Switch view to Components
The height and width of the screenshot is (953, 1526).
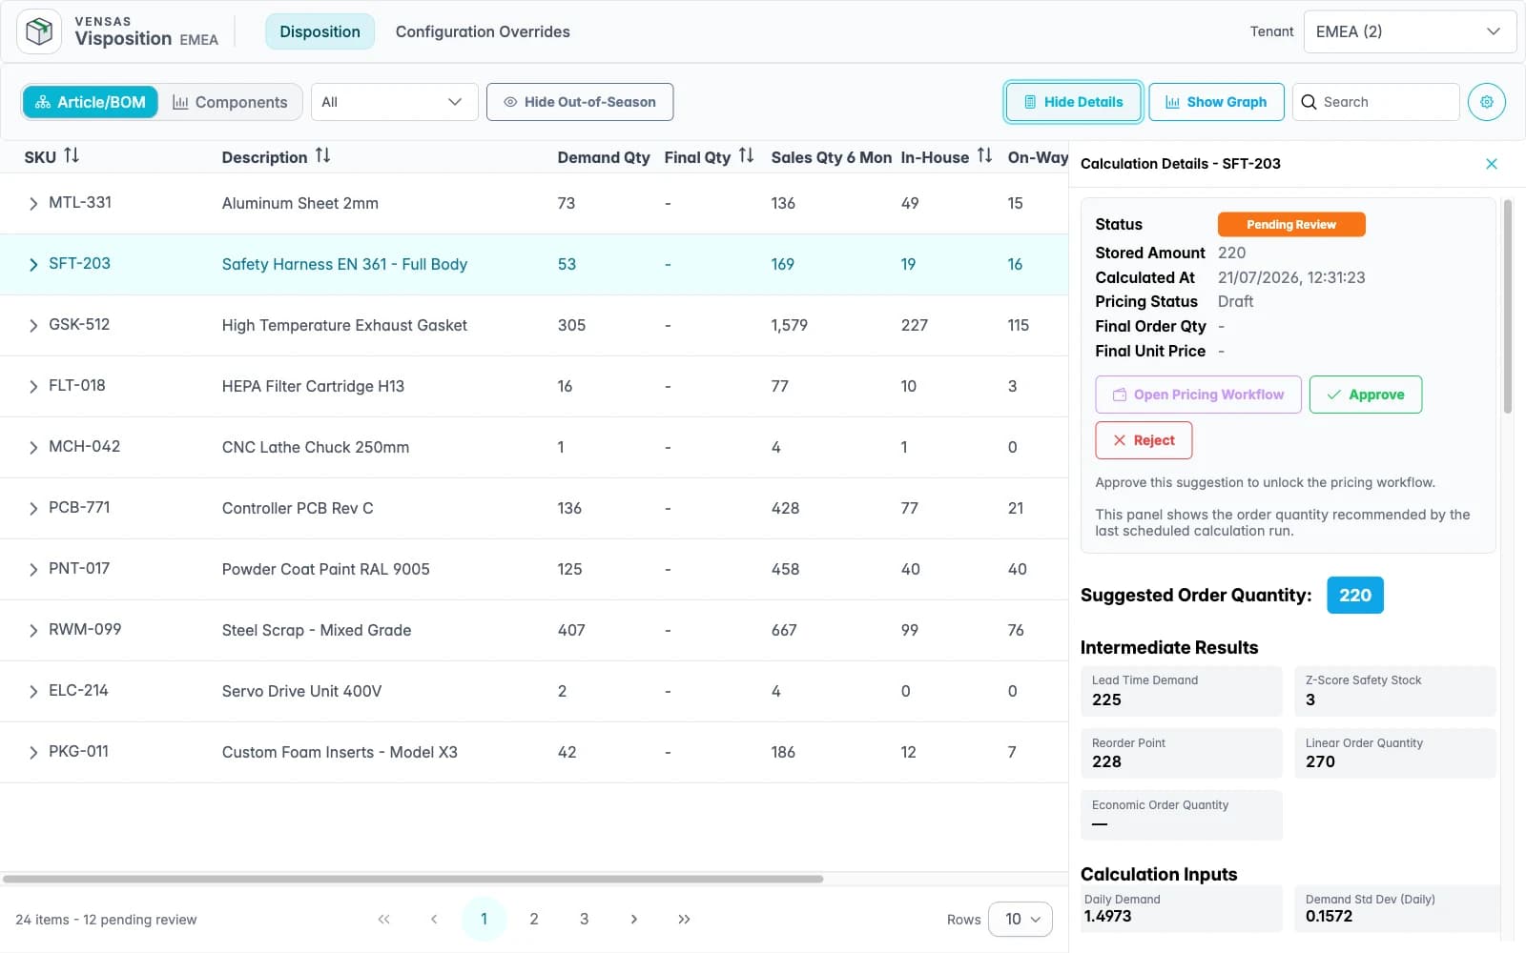coord(230,102)
